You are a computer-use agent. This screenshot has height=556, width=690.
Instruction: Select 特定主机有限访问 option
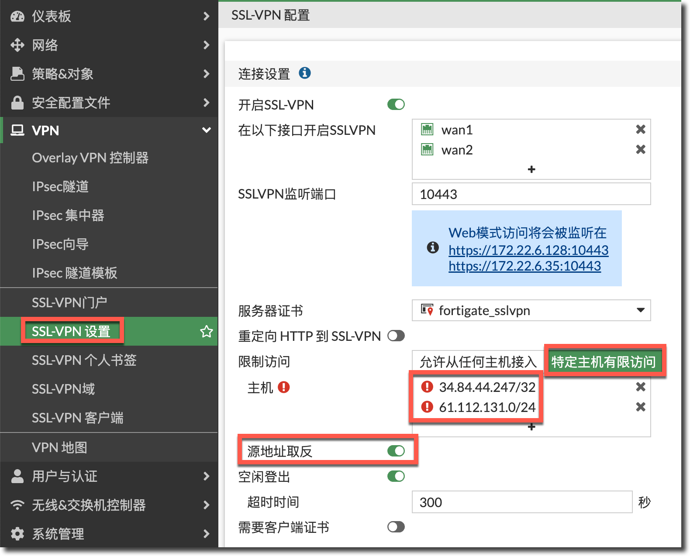tap(604, 361)
